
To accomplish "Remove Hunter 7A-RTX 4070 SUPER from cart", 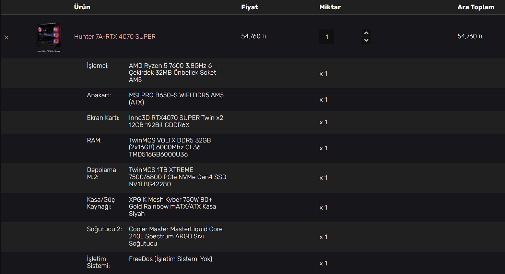I will click(x=6, y=37).
